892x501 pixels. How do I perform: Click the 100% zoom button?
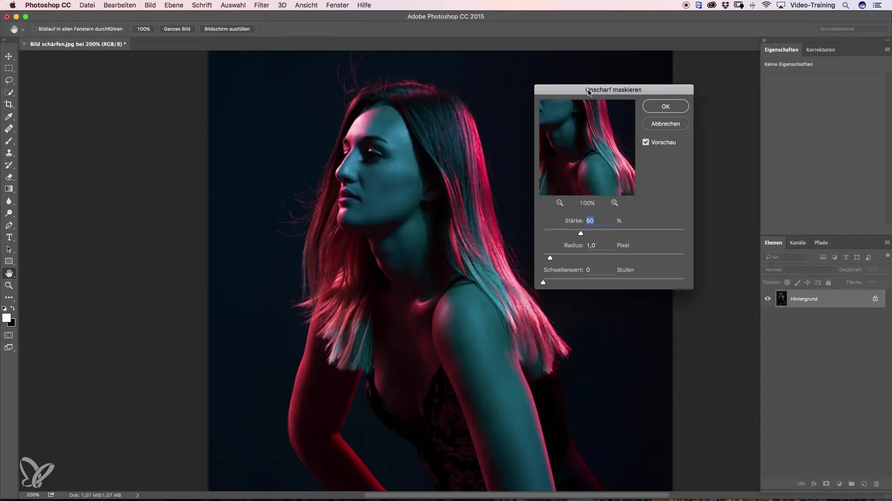pyautogui.click(x=144, y=29)
